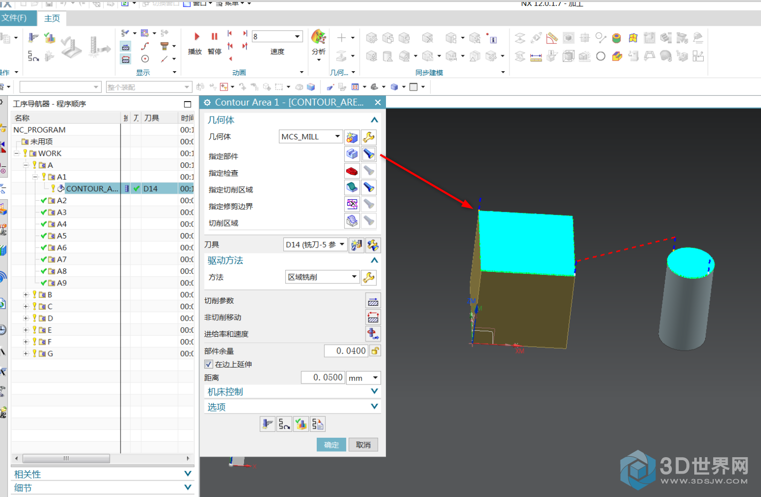Viewport: 761px width, 497px height.
Task: Click the Specify Cut Area (指定切削区域) icon
Action: [352, 187]
